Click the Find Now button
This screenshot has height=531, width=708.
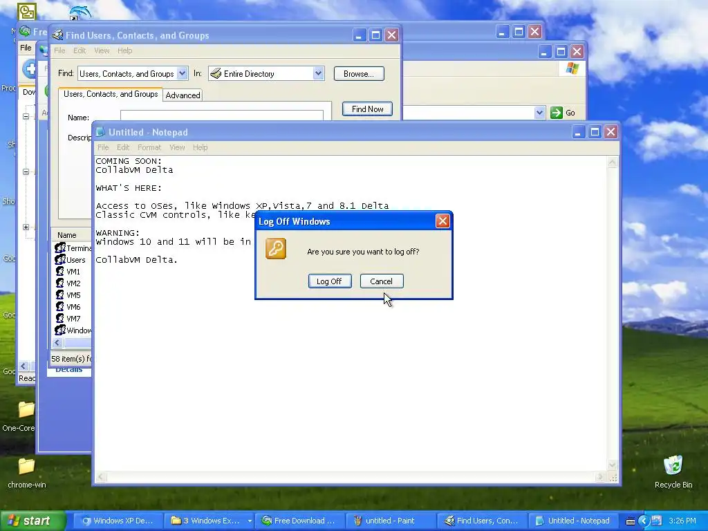pos(368,109)
